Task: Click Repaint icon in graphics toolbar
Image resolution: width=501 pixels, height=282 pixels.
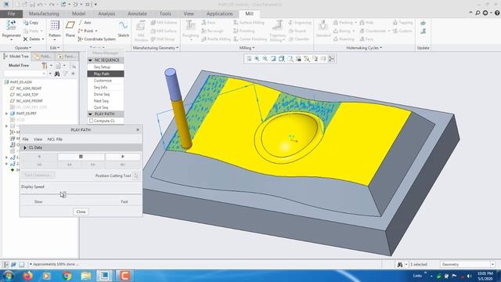Action: 273,59
